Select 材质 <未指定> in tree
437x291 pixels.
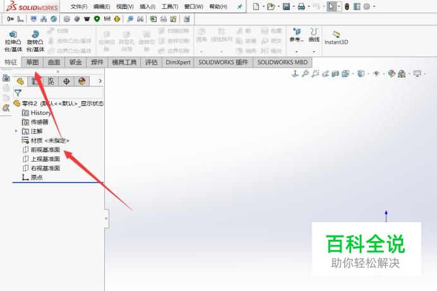(45, 140)
